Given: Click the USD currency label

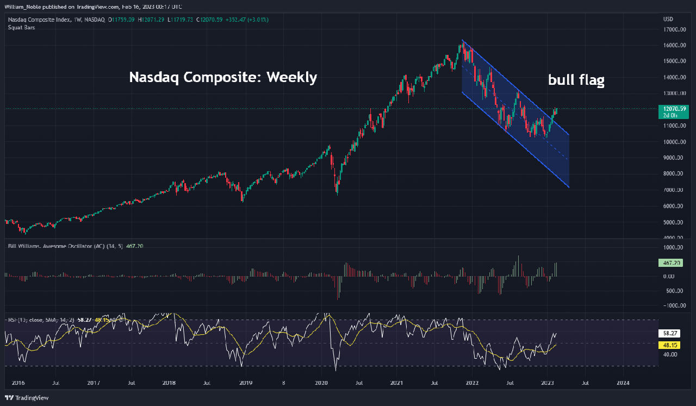Looking at the screenshot, I should [668, 19].
